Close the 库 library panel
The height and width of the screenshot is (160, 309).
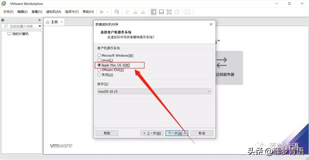(x=39, y=20)
